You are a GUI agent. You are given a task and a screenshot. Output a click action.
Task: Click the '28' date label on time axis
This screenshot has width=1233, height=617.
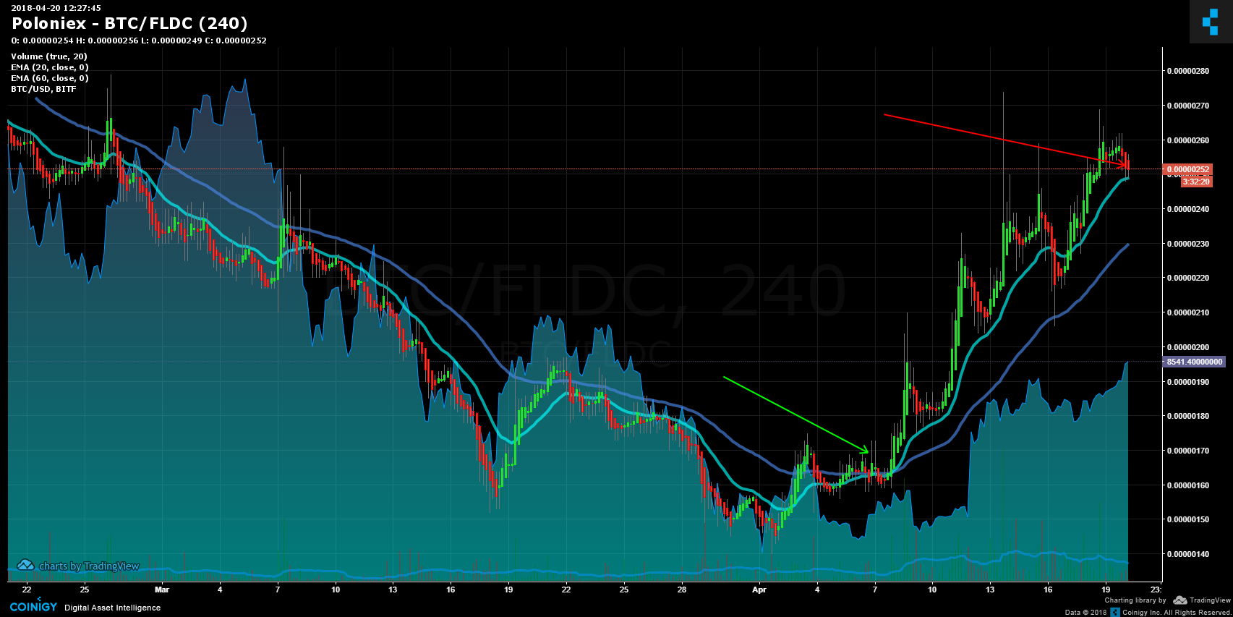(x=682, y=590)
